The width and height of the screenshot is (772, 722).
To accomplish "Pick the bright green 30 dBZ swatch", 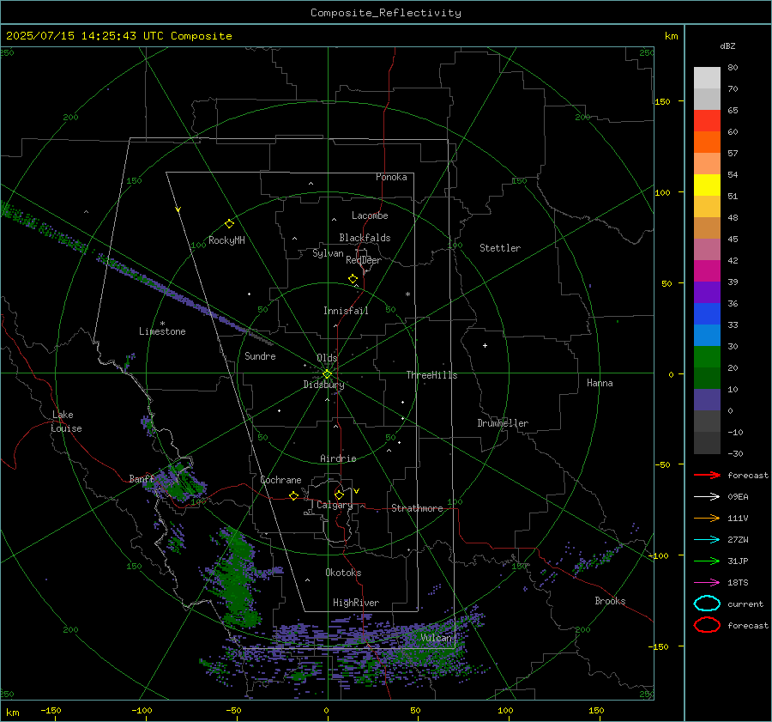I will [x=707, y=357].
